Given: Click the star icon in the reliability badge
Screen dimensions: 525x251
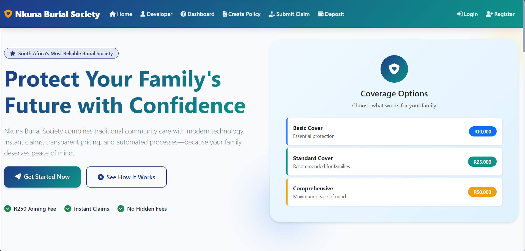Looking at the screenshot, I should 13,54.
